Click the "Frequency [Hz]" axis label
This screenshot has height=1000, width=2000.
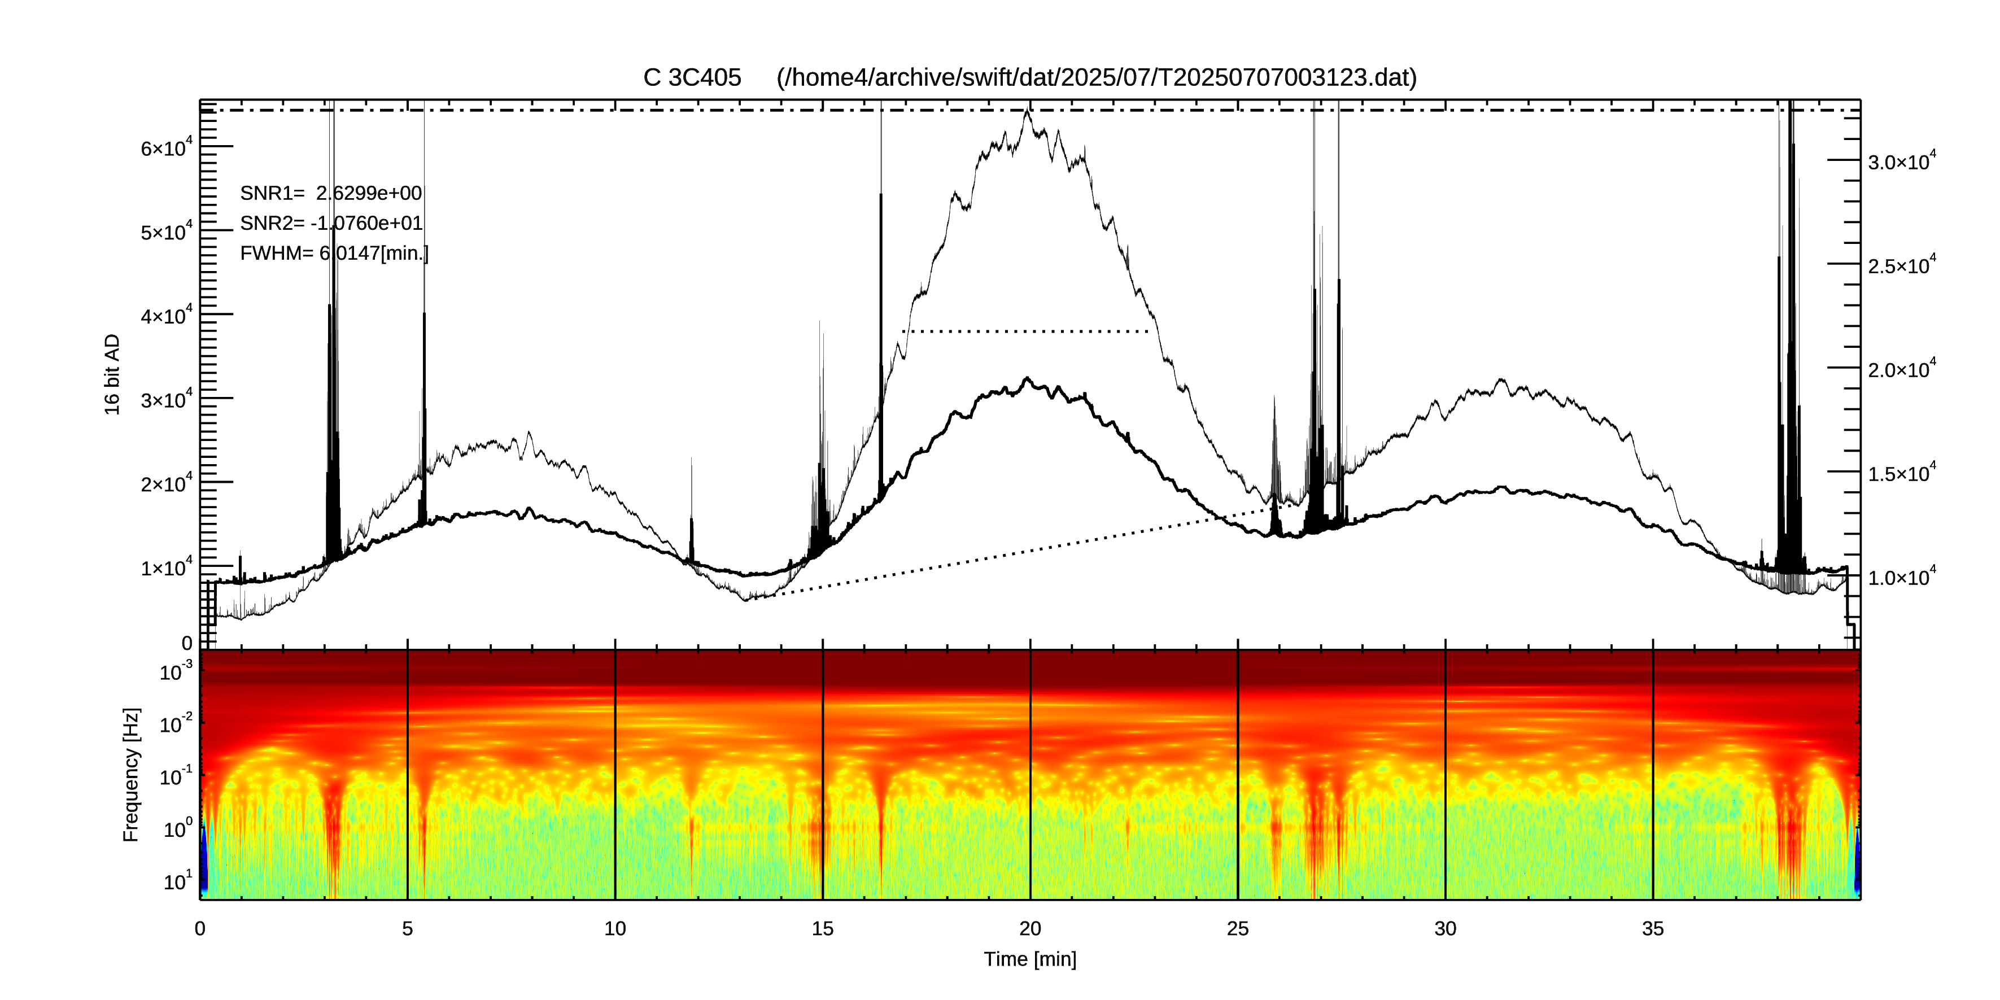[130, 775]
